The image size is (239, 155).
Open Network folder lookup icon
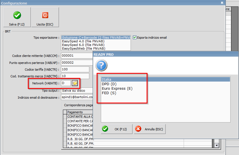tap(75, 83)
